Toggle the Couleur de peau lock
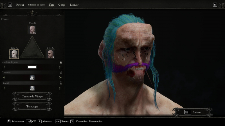Screen dimensions: 225x126 (61, 62)
